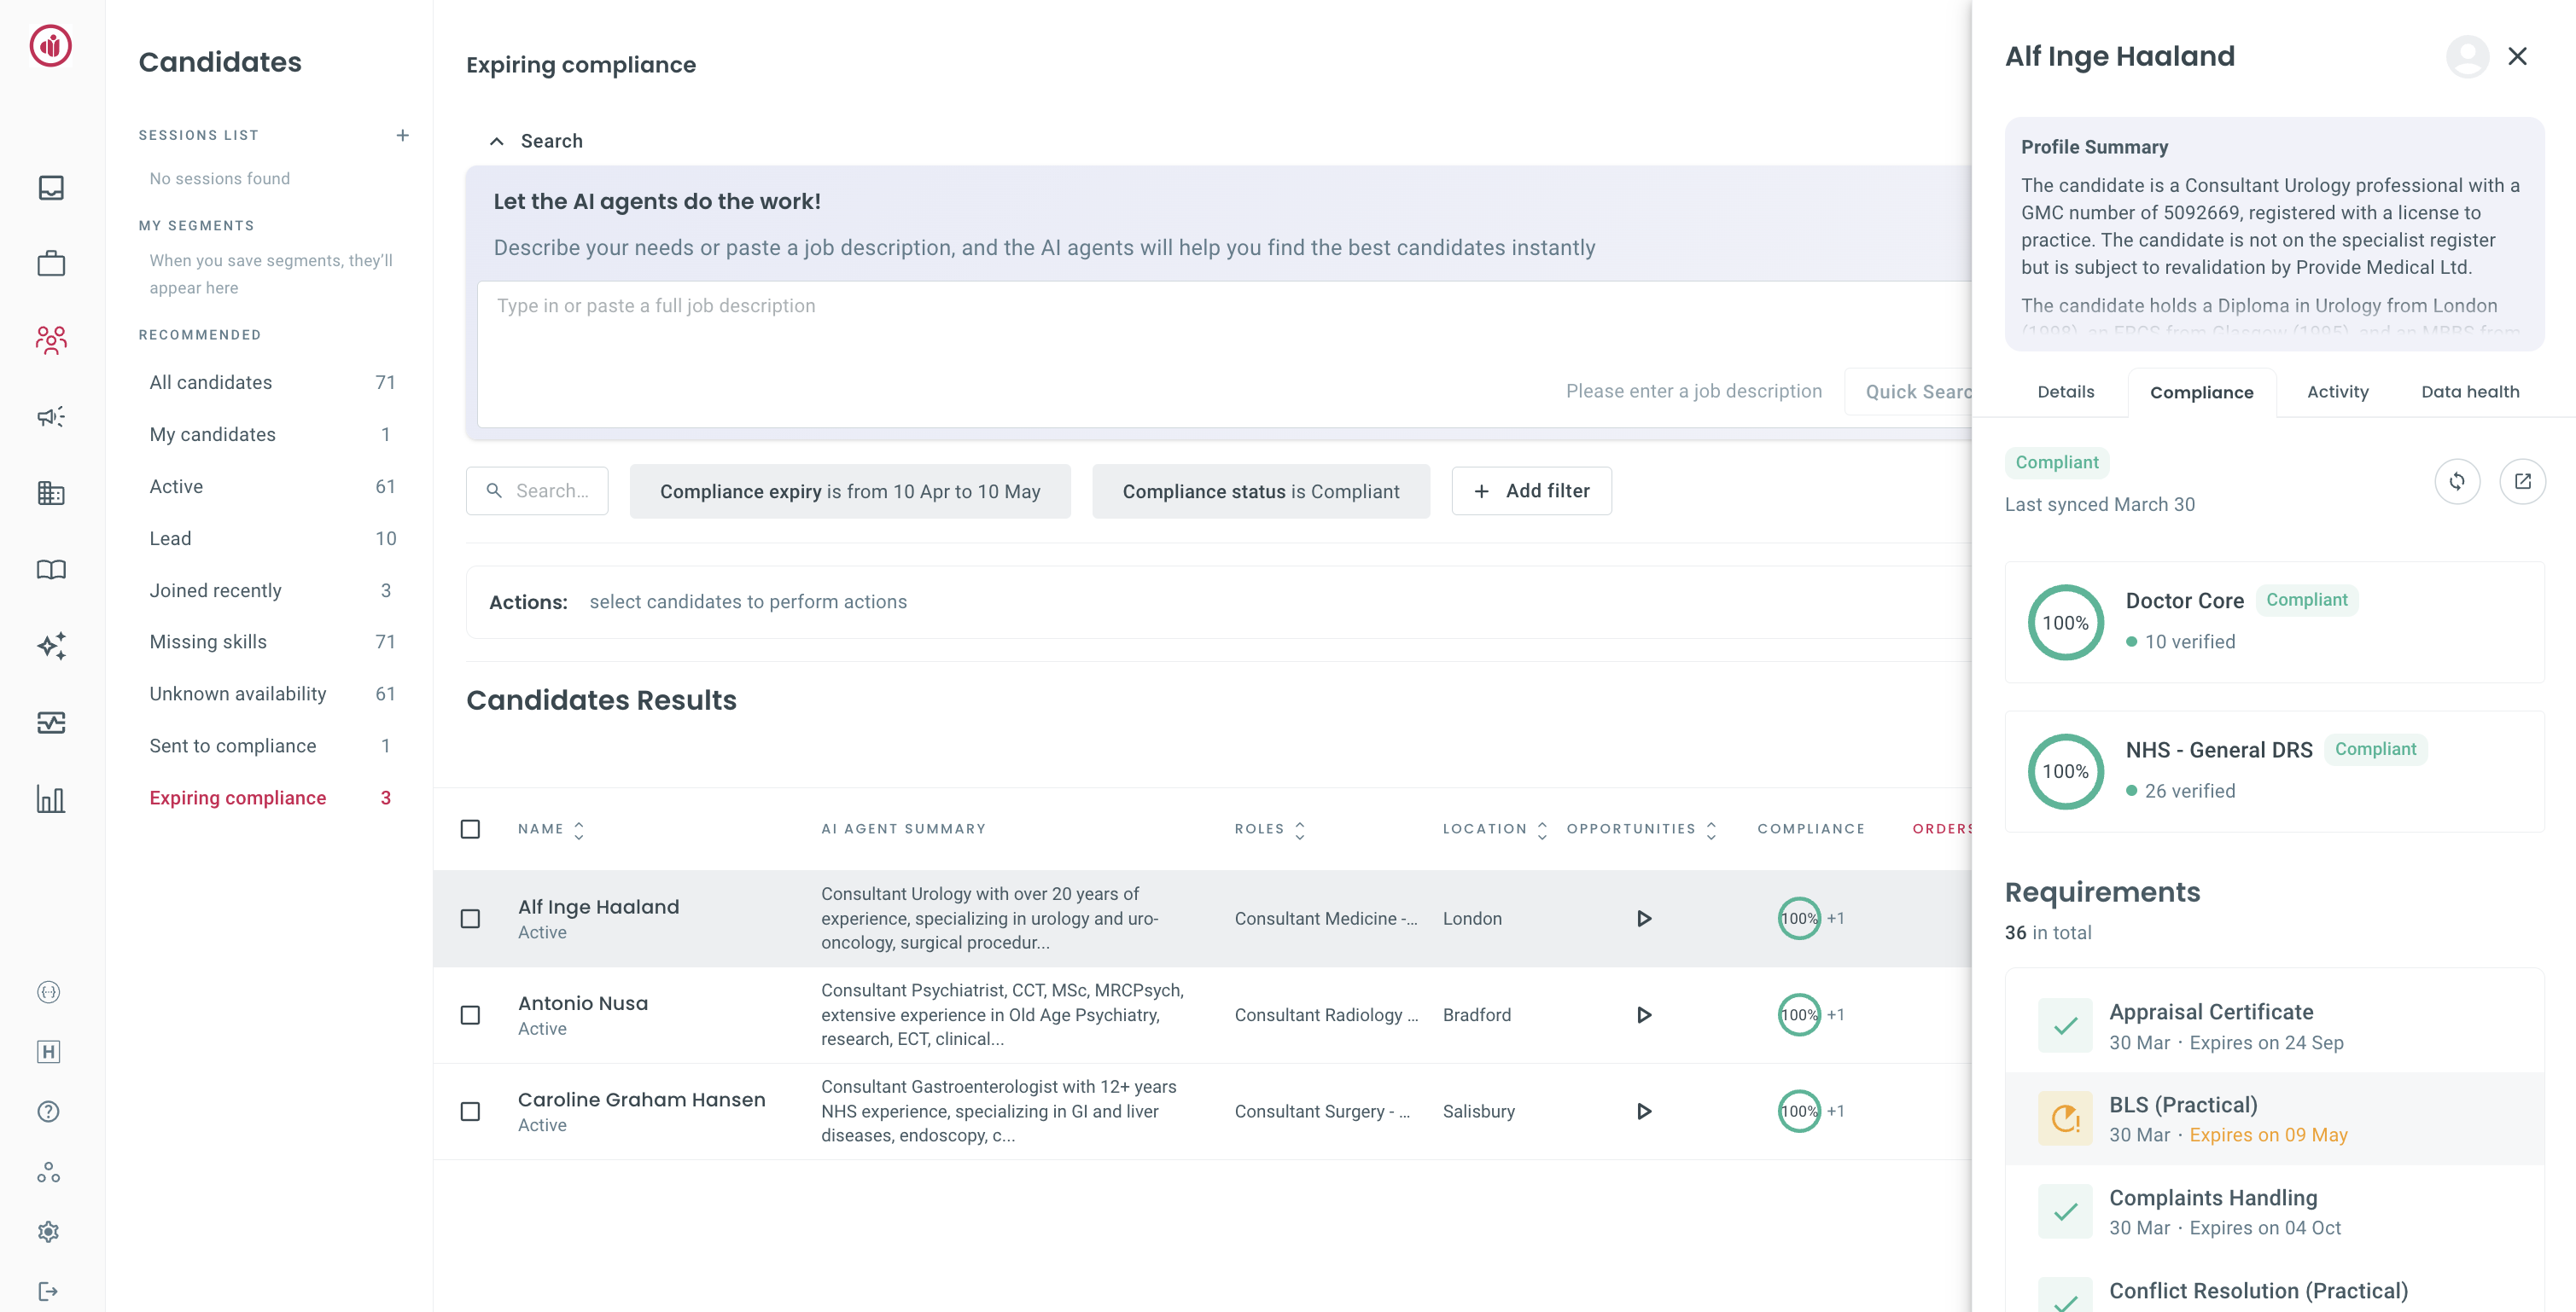Select the My candidates segment
This screenshot has width=2576, height=1312.
tap(272, 435)
